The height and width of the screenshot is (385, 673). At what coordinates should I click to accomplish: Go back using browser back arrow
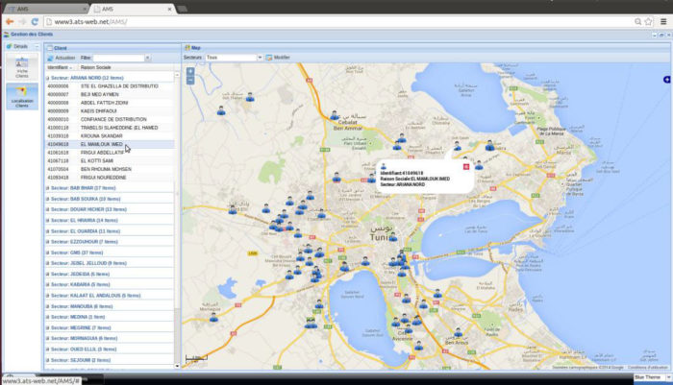[x=9, y=19]
